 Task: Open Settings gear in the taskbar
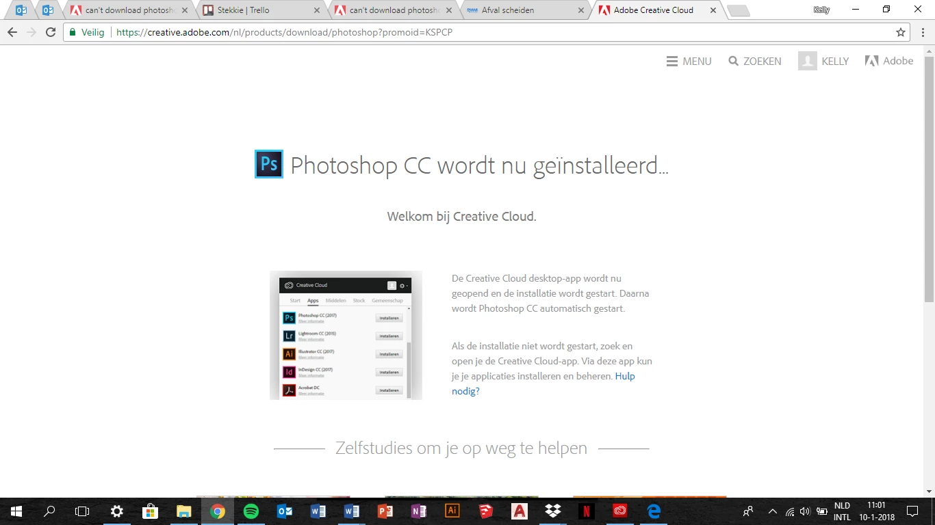[x=117, y=511]
